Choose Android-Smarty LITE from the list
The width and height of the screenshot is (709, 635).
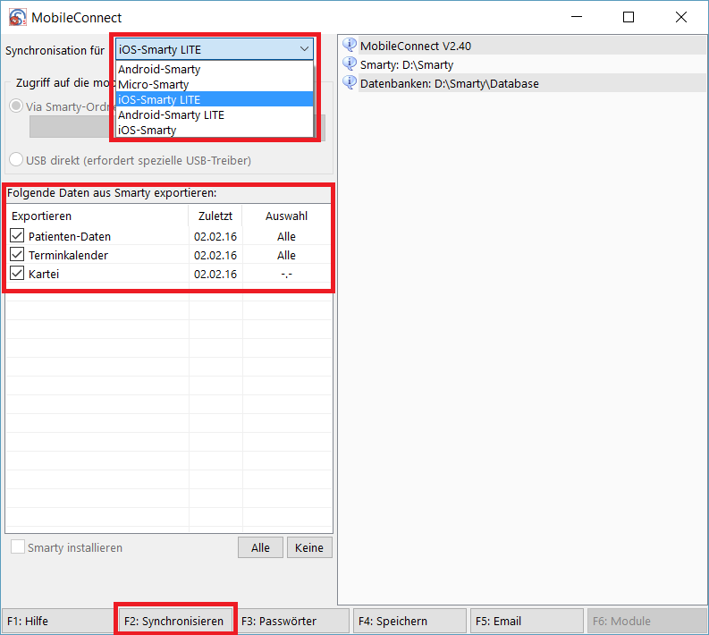point(215,114)
